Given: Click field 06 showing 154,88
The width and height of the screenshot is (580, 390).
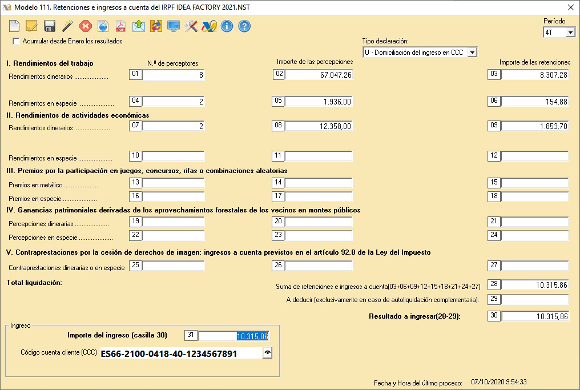Looking at the screenshot, I should (x=534, y=102).
